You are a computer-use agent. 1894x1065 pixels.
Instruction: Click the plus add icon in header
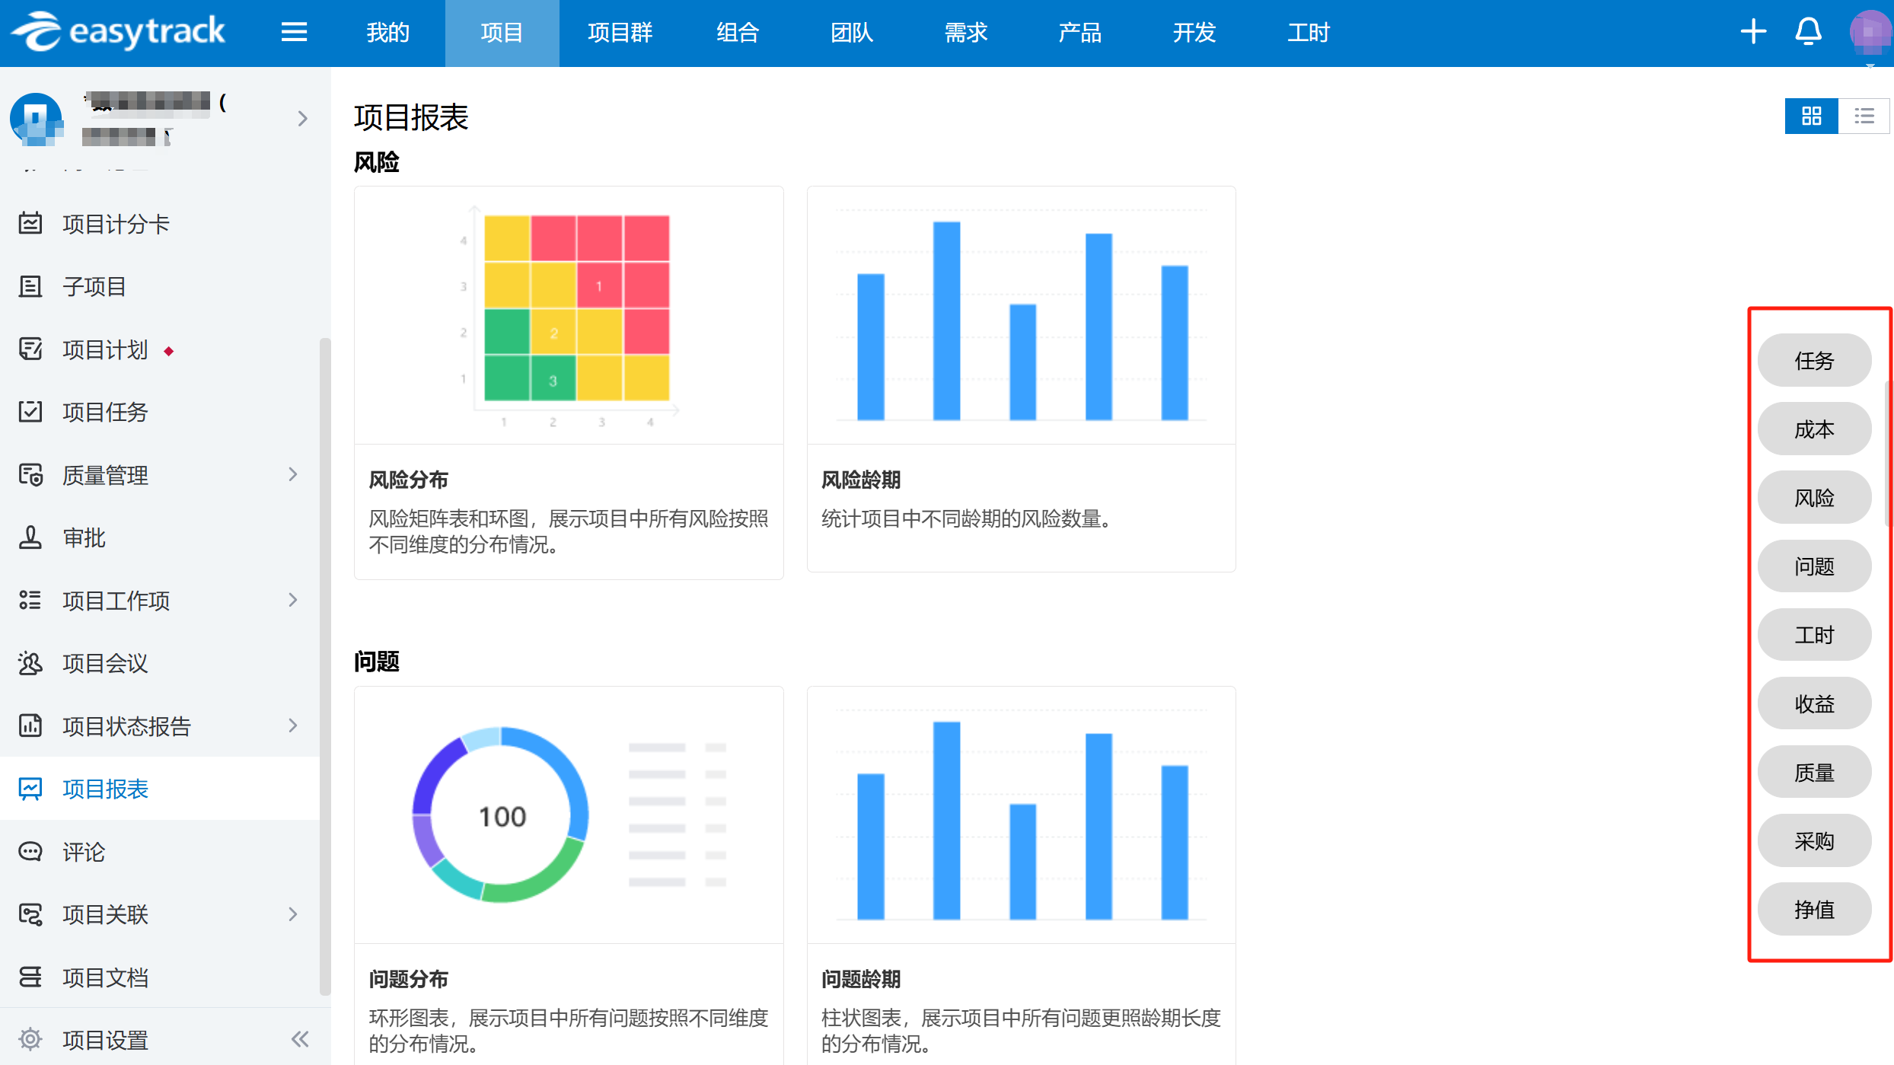[1753, 32]
